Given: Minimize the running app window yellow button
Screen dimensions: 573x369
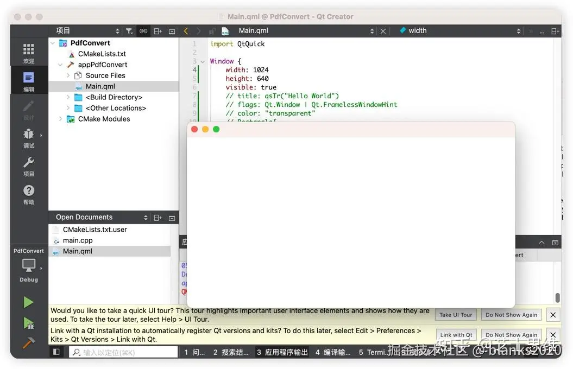Looking at the screenshot, I should click(x=205, y=129).
